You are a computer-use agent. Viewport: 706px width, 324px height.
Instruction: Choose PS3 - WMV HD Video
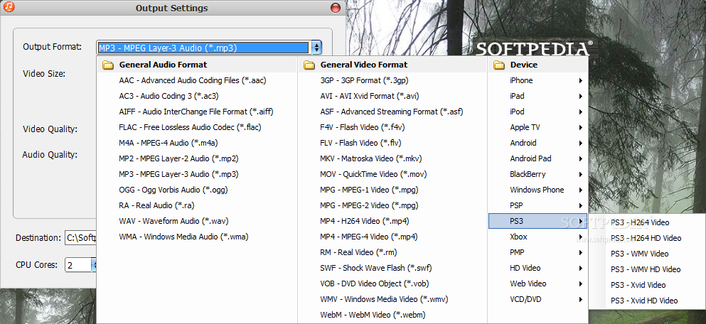(x=646, y=269)
